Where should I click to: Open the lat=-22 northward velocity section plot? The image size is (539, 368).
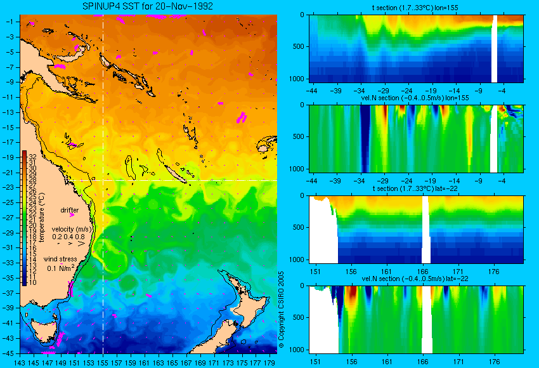[416, 320]
